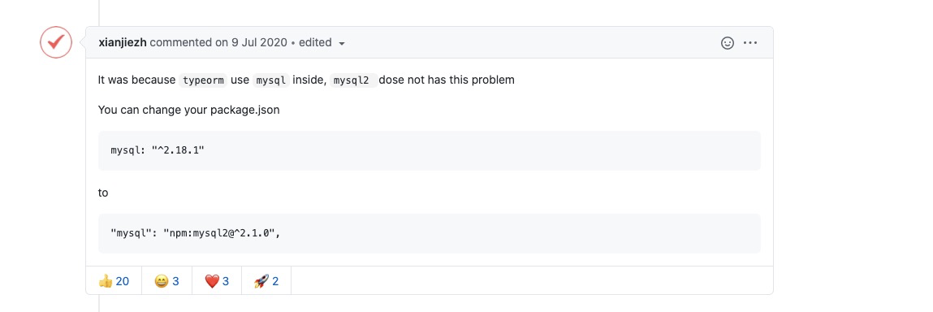Open the add reaction smiley menu
Viewport: 933px width, 312px height.
[727, 43]
